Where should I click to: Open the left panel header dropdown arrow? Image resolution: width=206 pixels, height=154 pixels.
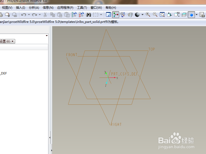(x=47, y=36)
